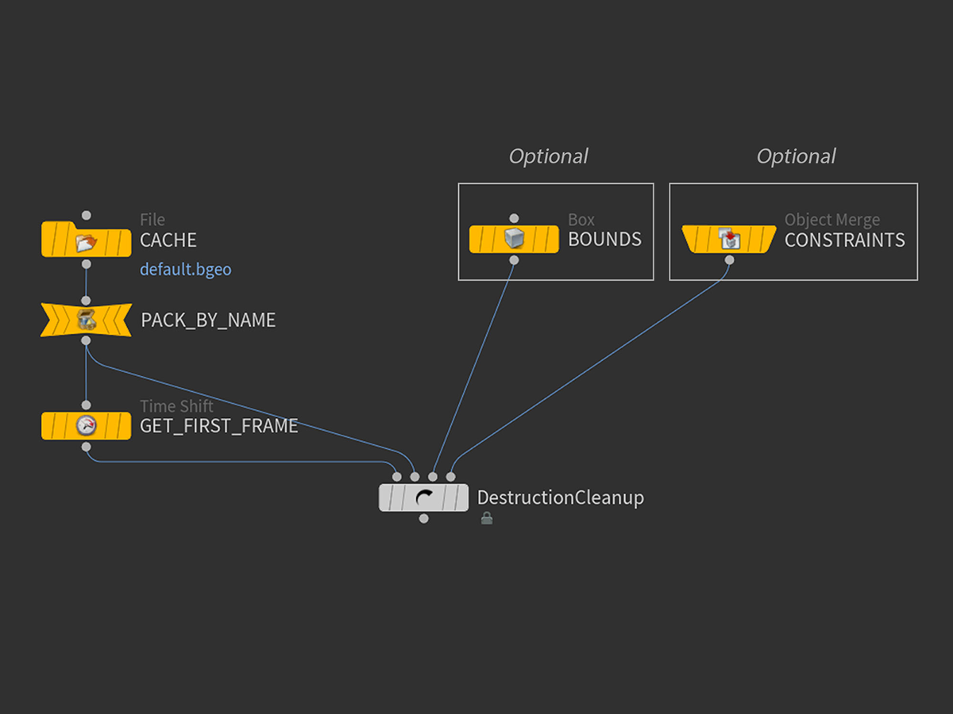Click the output connector below CONSTRAINTS node
Screen dimensions: 953x714
point(729,259)
